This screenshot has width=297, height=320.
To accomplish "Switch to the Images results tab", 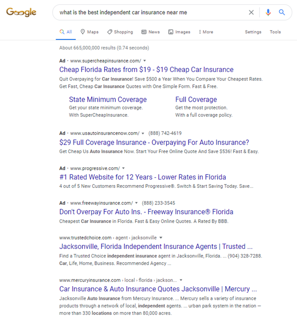I will point(179,32).
